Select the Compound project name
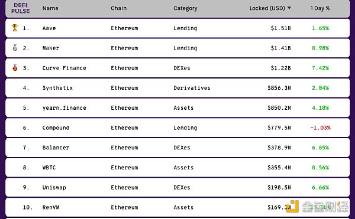Viewport: 355px width, 219px height. (56, 128)
